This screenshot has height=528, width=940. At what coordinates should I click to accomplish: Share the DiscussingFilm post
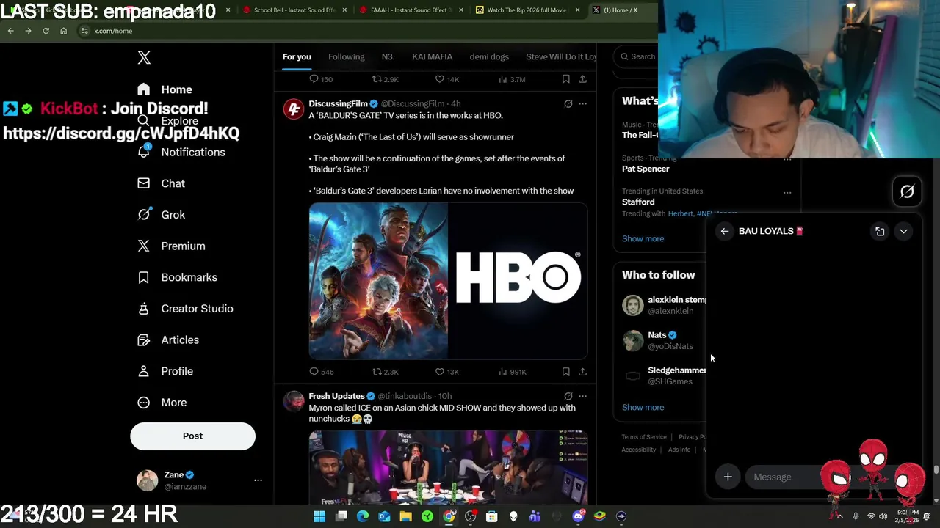point(582,372)
